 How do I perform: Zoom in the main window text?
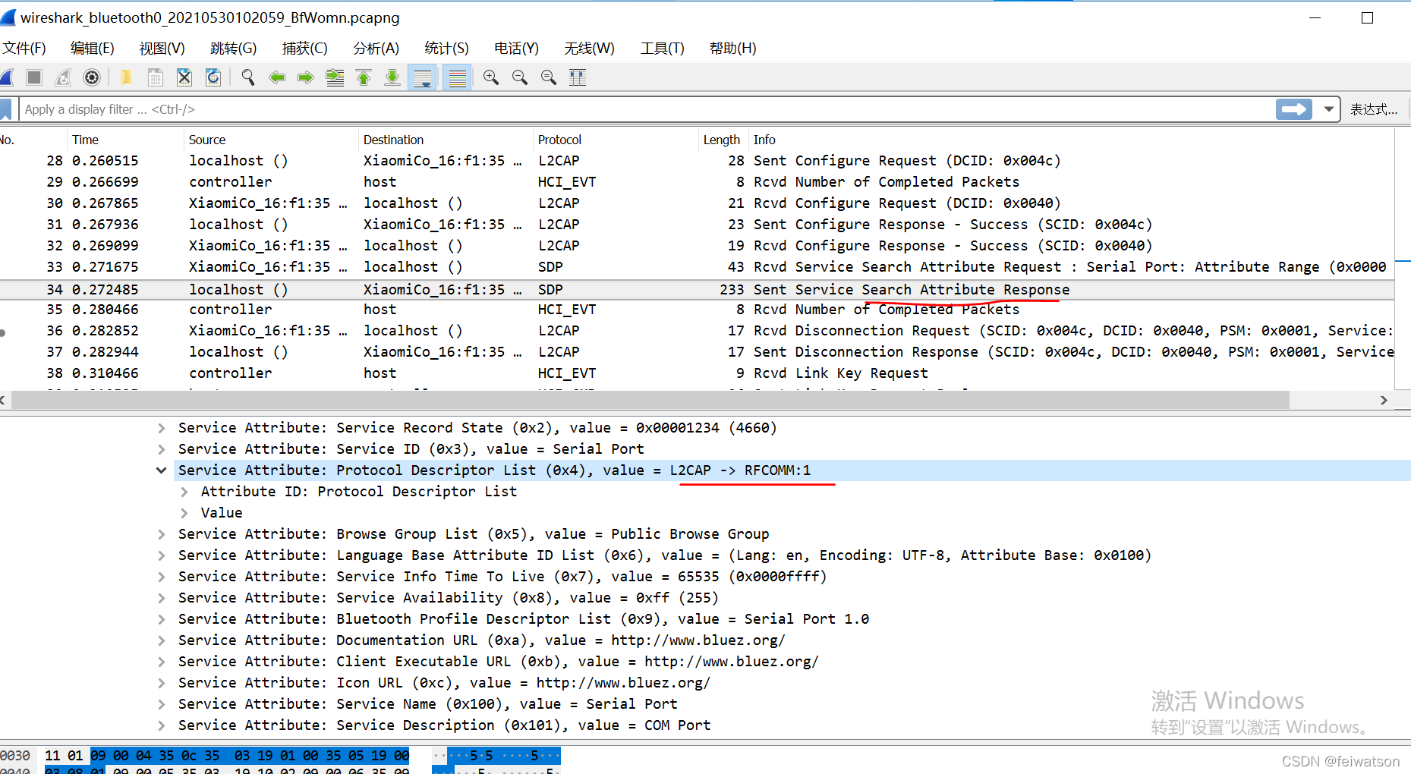coord(491,77)
